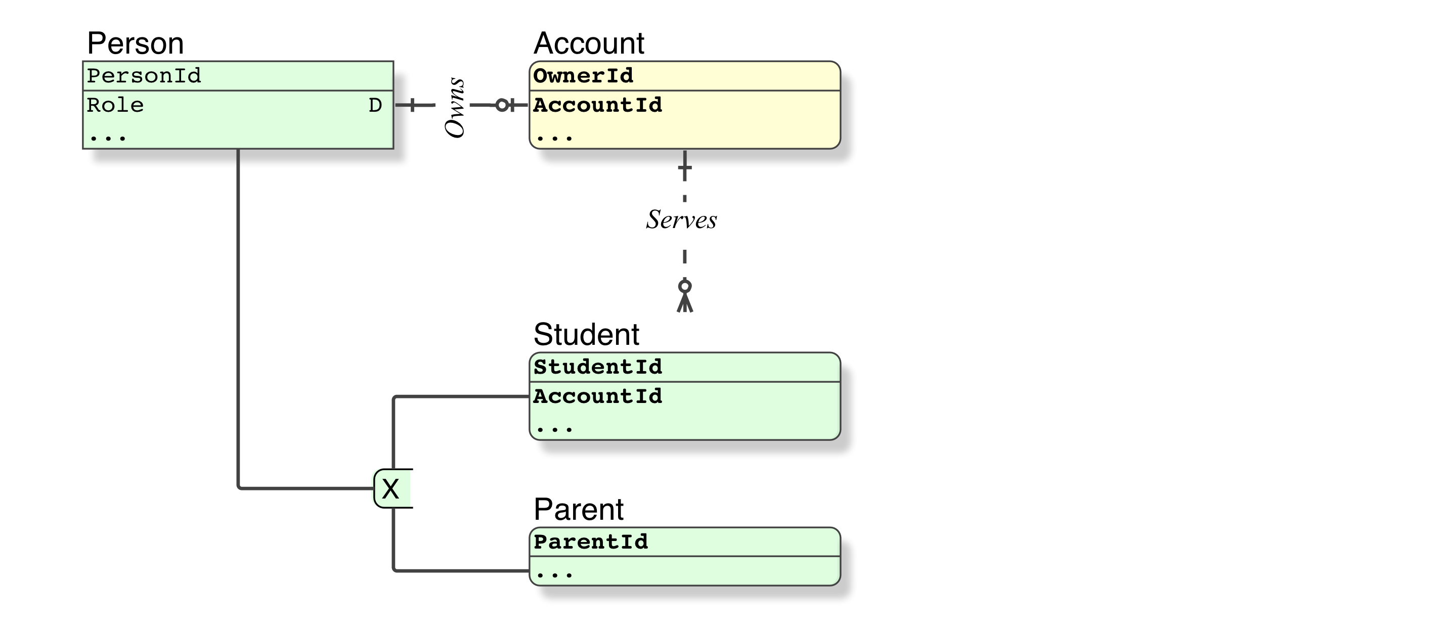Select the Owns relationship label
The image size is (1440, 631).
[454, 107]
